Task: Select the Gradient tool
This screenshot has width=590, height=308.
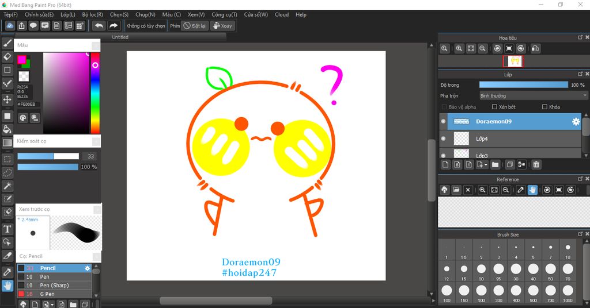Action: point(7,143)
